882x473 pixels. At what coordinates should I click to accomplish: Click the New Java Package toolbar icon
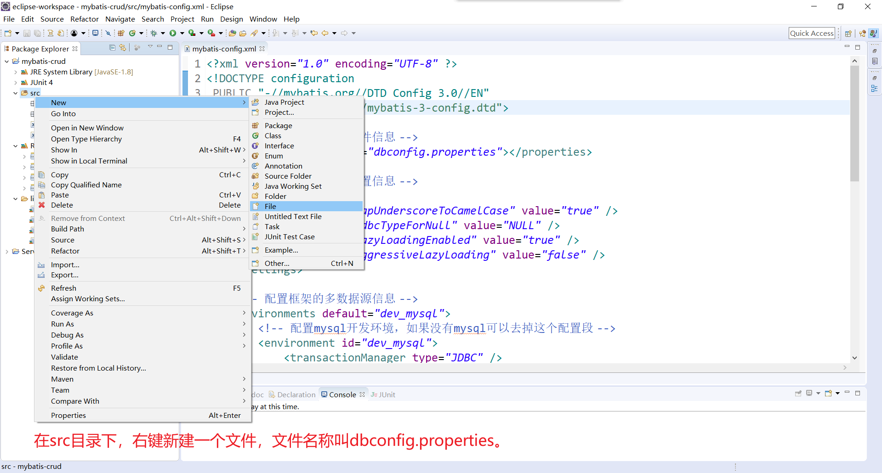[121, 33]
